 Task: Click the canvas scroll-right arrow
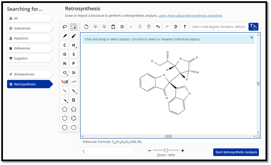[255, 136]
